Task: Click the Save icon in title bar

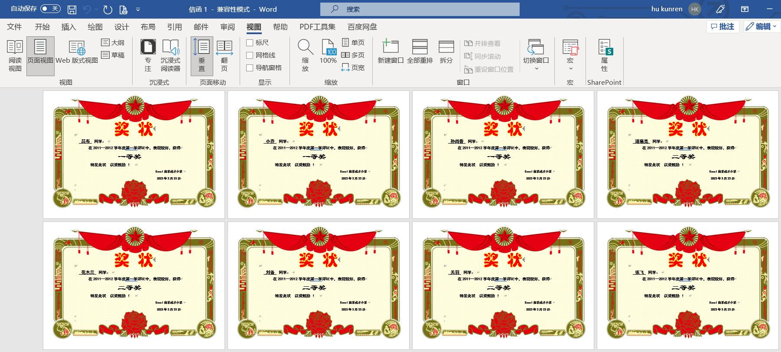Action: click(x=72, y=9)
